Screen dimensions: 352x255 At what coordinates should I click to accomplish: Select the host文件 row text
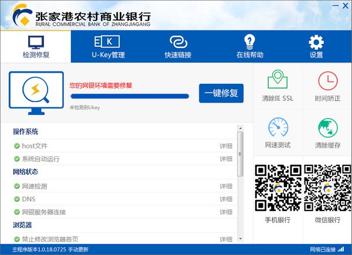click(x=35, y=146)
